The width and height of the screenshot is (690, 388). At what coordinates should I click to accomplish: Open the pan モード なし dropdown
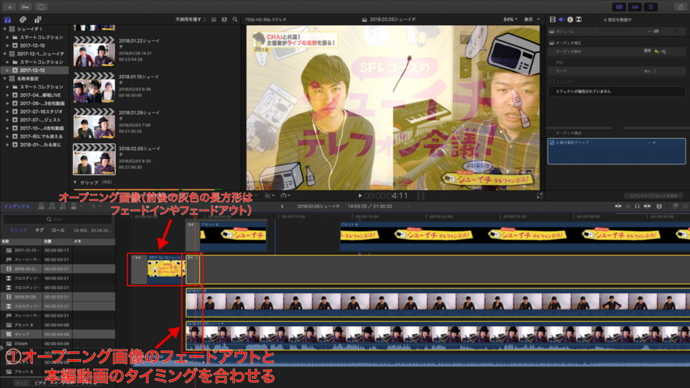tap(651, 71)
